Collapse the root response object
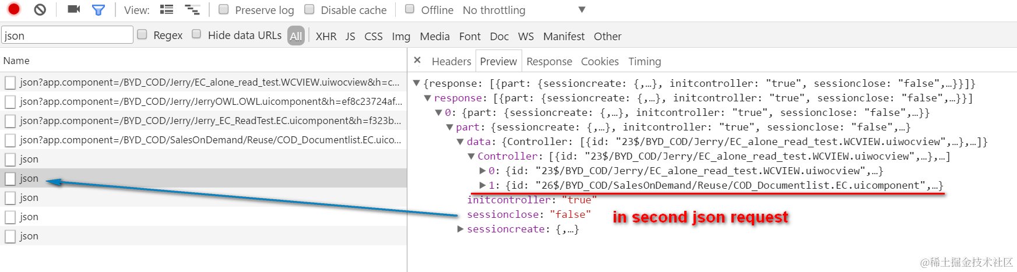This screenshot has width=1017, height=272. tap(416, 83)
